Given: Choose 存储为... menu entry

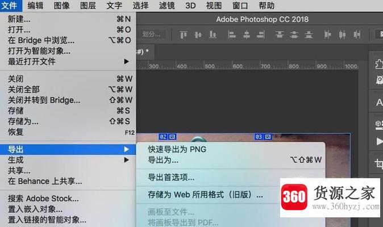Looking at the screenshot, I should [x=68, y=121].
